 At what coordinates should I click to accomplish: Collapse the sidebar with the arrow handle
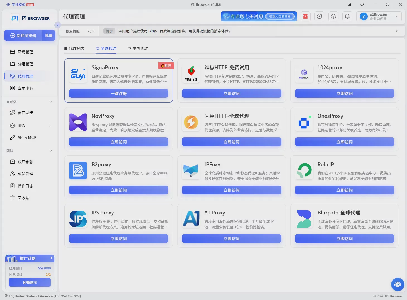click(x=57, y=25)
